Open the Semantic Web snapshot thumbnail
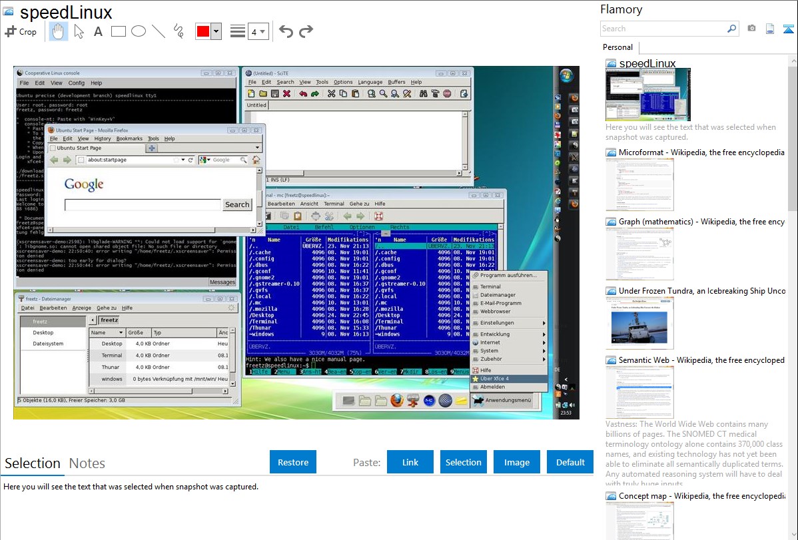798x540 pixels. coord(639,392)
